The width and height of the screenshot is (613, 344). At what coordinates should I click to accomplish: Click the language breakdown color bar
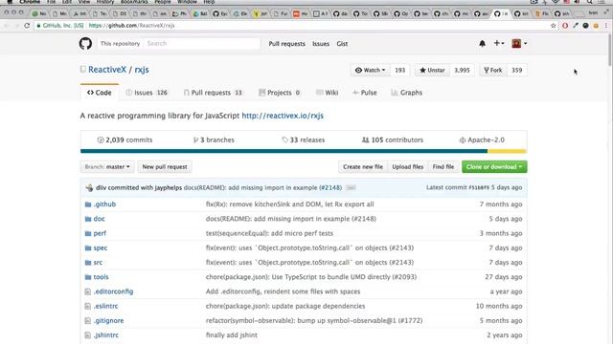[304, 151]
